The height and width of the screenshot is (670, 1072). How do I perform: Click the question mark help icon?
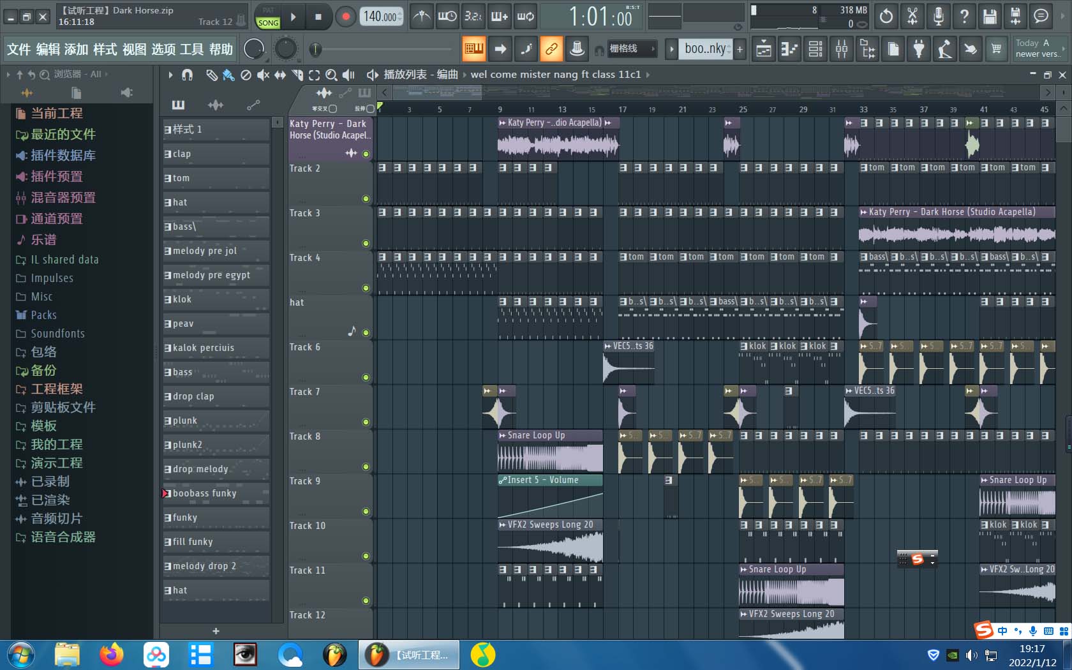click(x=964, y=17)
